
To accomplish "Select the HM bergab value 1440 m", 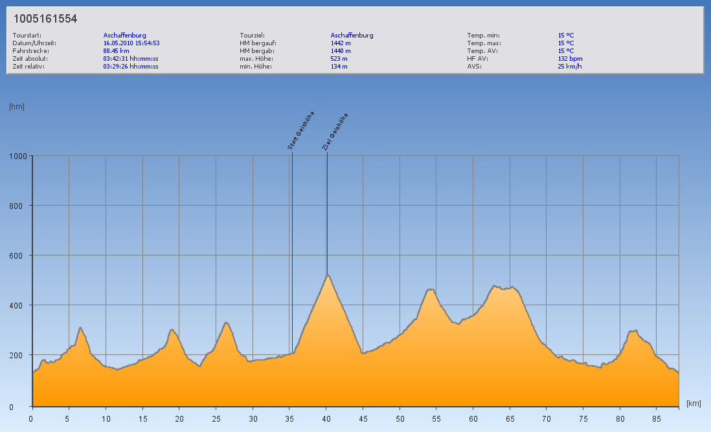I will click(x=341, y=51).
